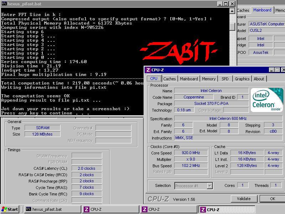The image size is (285, 214).
Task: Open the Memory tab in front CPU-Z window
Action: [209, 79]
